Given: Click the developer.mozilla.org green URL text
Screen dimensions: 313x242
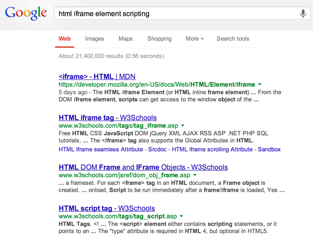Looking at the screenshot, I should 156,84.
